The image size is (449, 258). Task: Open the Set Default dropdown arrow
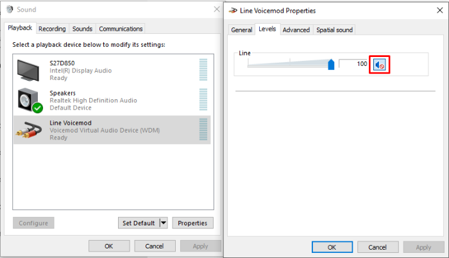[163, 223]
